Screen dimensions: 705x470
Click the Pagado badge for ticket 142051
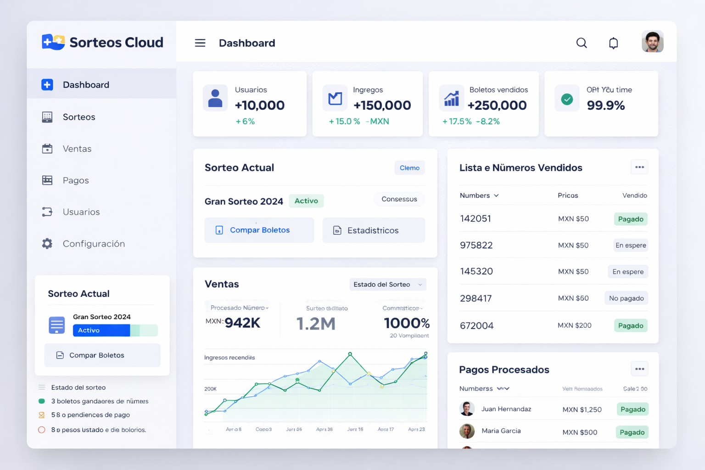click(x=630, y=219)
